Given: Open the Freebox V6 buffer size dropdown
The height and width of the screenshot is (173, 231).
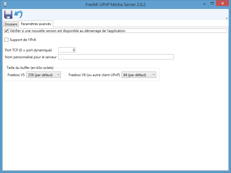Looking at the screenshot, I should (x=139, y=75).
